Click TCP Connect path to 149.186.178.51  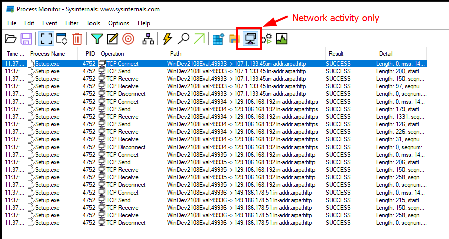pyautogui.click(x=240, y=193)
